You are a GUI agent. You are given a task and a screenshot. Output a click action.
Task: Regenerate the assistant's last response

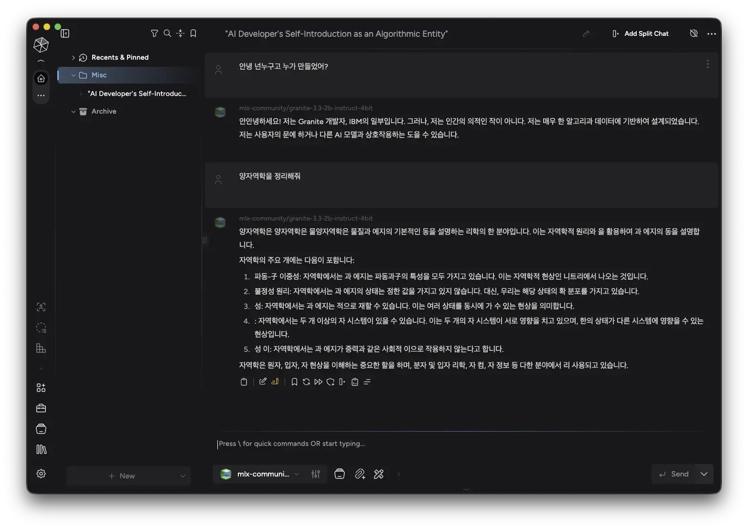coord(306,381)
